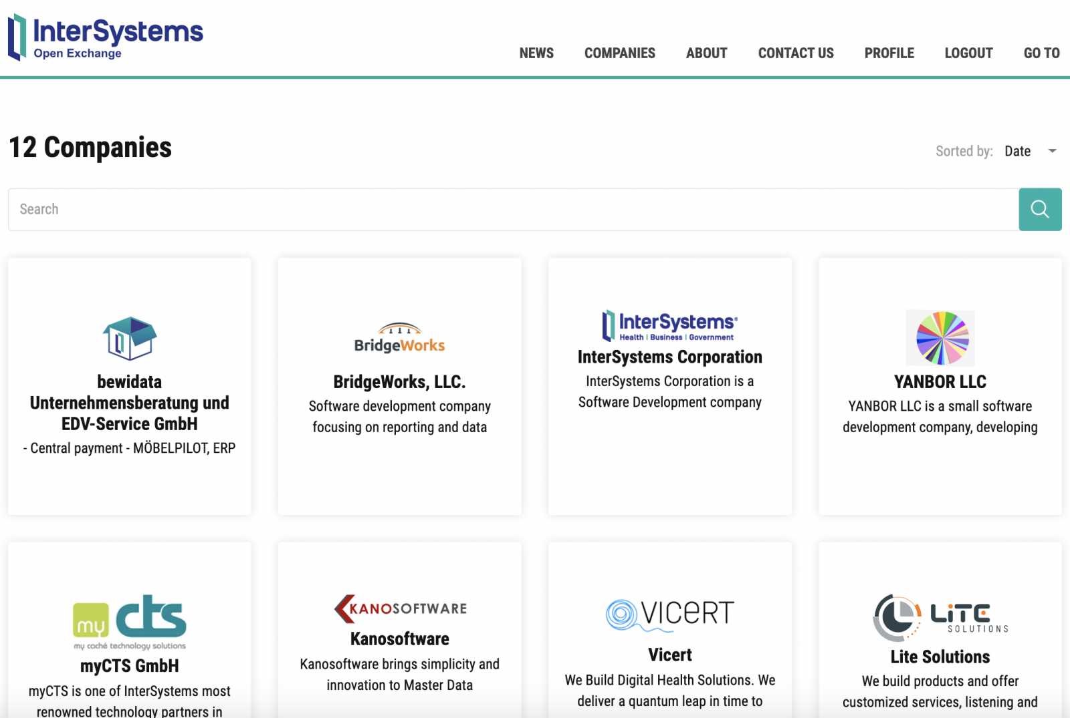Open the NEWS menu item
1070x718 pixels.
(536, 53)
